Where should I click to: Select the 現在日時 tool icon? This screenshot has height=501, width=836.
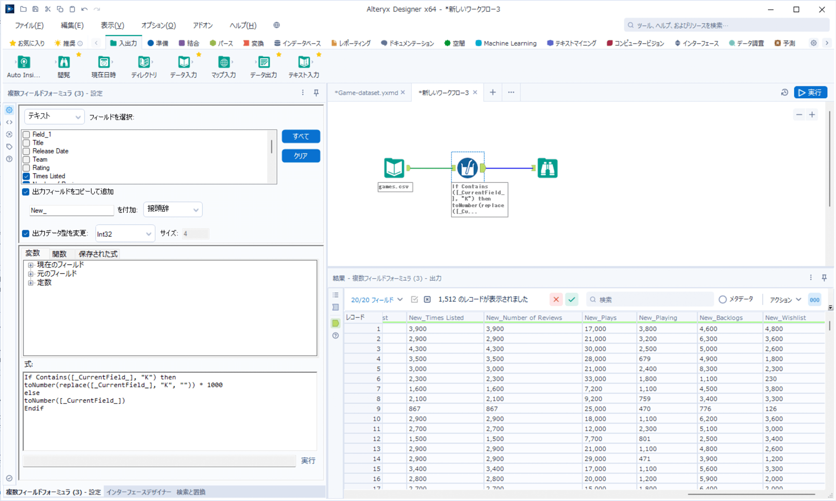pyautogui.click(x=104, y=63)
